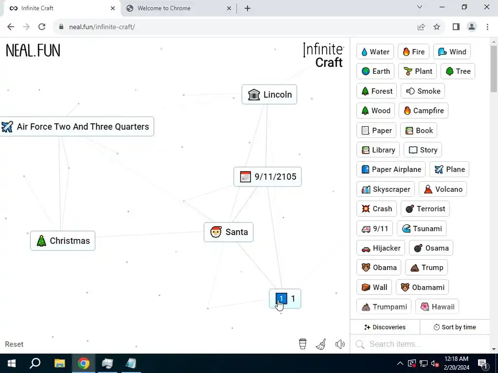Pick the Wind element
The height and width of the screenshot is (373, 498).
[452, 51]
